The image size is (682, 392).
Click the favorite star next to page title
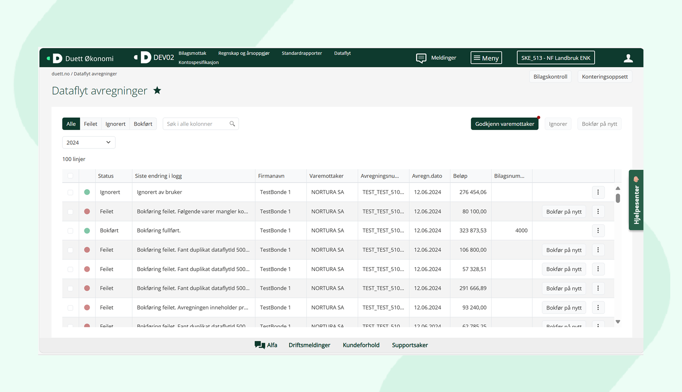(157, 91)
